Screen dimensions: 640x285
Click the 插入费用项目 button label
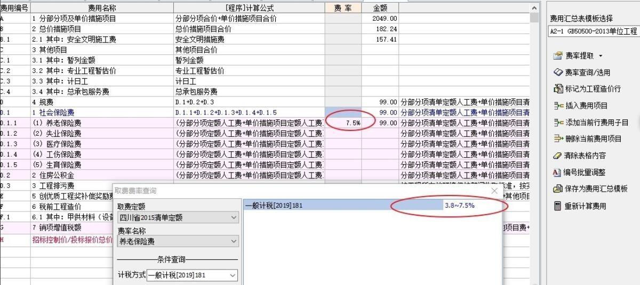586,105
